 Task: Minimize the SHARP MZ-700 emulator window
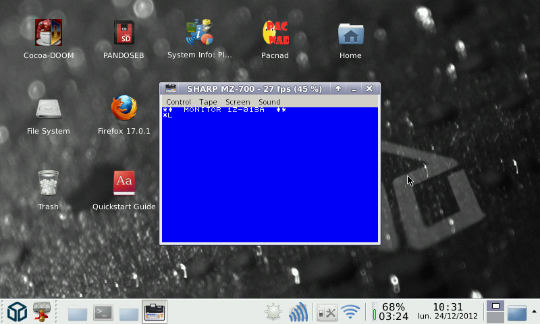click(354, 89)
